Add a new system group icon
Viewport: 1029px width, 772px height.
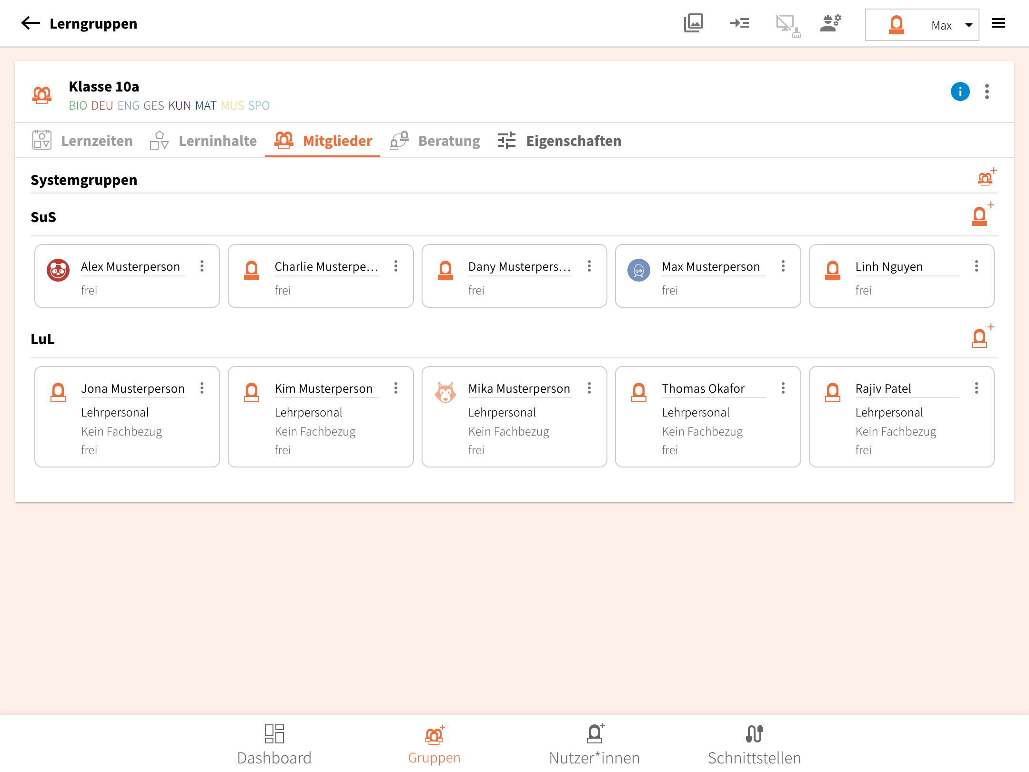point(986,178)
